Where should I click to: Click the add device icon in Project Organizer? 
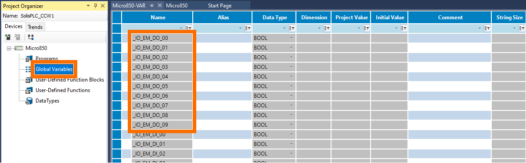[x=8, y=37]
